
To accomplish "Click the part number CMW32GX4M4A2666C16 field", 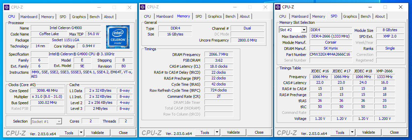I will tap(331, 55).
